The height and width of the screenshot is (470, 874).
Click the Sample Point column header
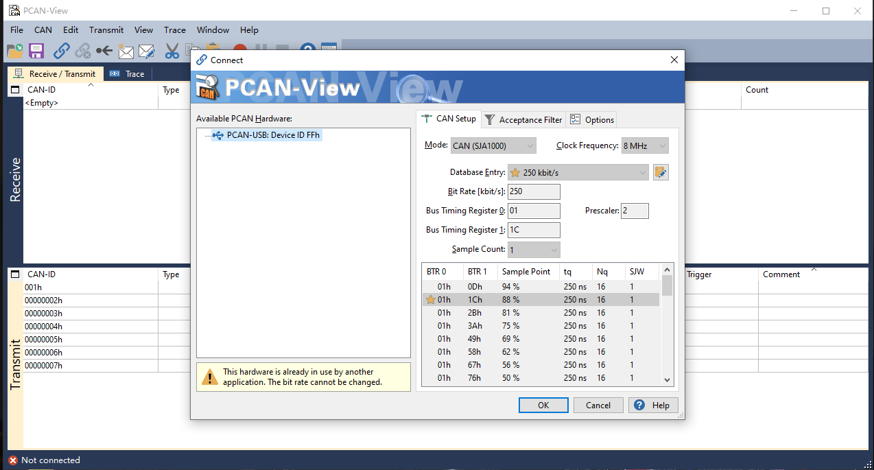click(x=528, y=272)
